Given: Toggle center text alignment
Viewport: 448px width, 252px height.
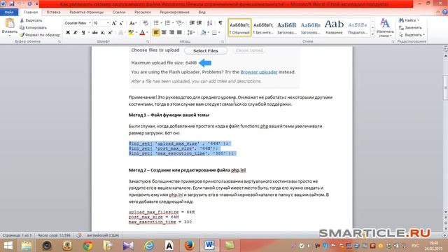Looking at the screenshot, I should click(x=164, y=33).
